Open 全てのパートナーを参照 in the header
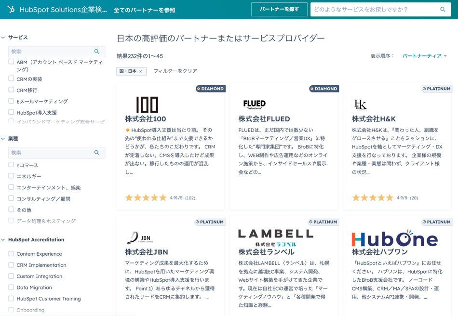This screenshot has width=458, height=316. 144,10
